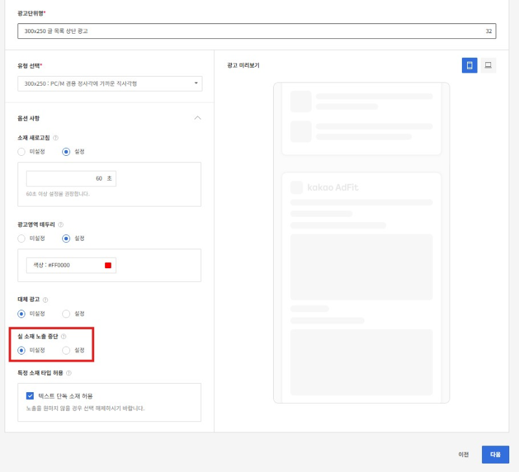The height and width of the screenshot is (472, 519).
Task: Open the 유형 선택 300x250 dropdown
Action: pos(110,84)
